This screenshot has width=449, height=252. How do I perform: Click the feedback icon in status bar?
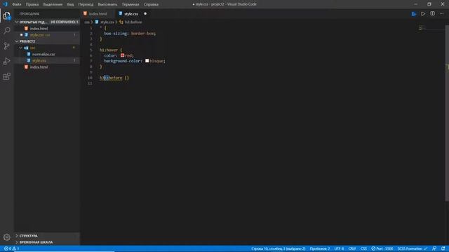[434, 248]
